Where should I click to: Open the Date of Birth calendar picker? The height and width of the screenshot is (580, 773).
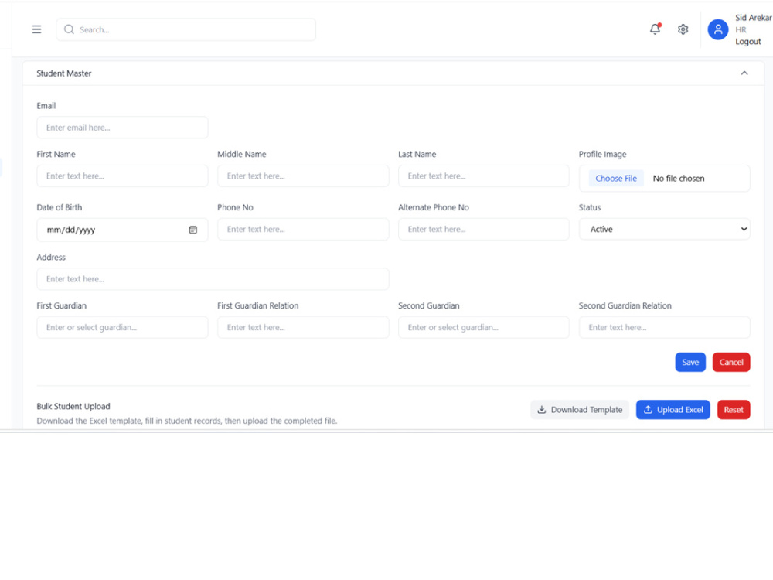pos(193,230)
